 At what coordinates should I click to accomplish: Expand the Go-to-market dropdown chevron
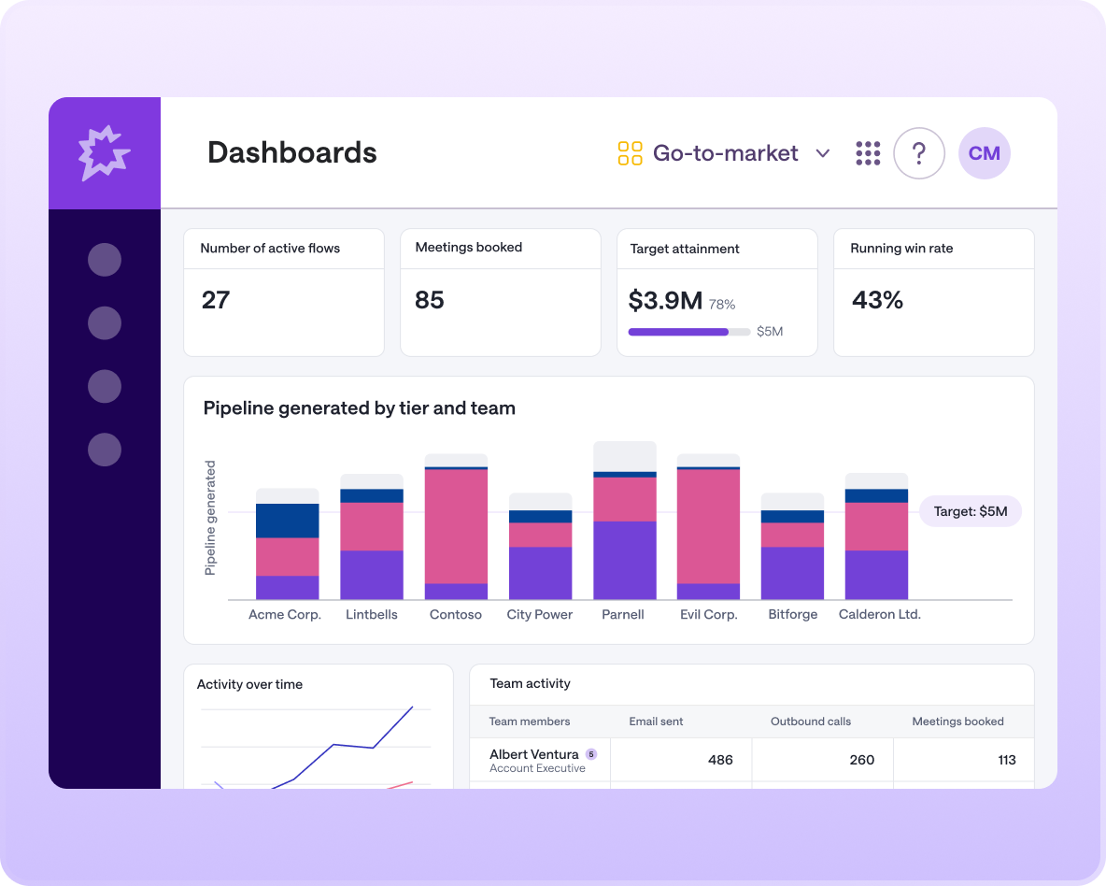pos(822,153)
